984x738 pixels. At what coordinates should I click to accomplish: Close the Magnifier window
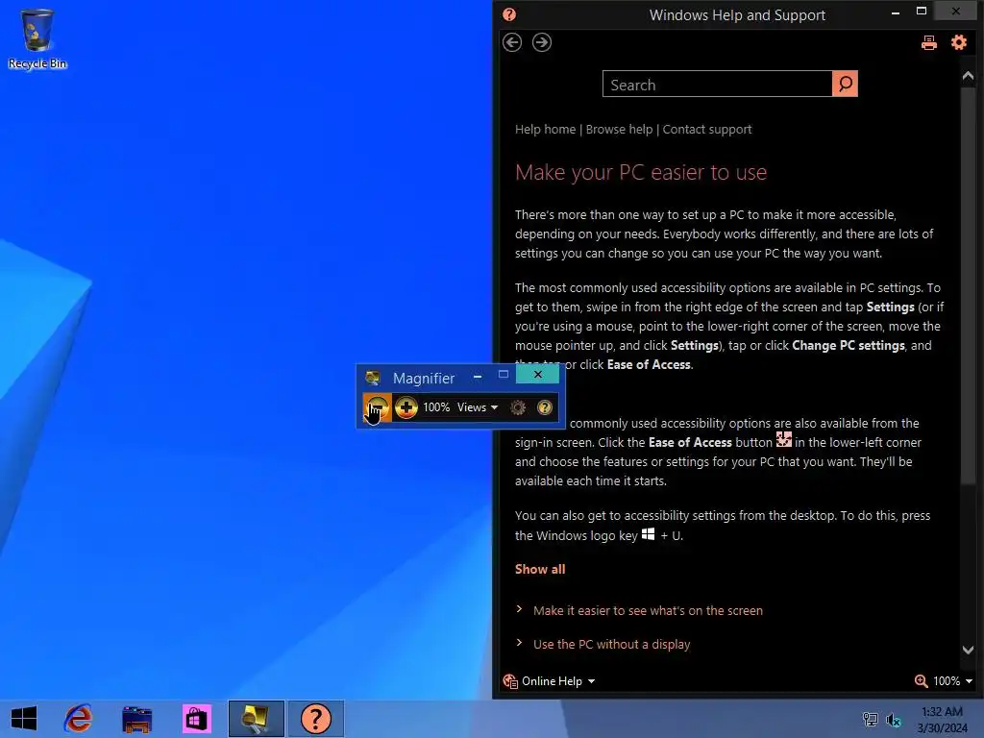(538, 374)
